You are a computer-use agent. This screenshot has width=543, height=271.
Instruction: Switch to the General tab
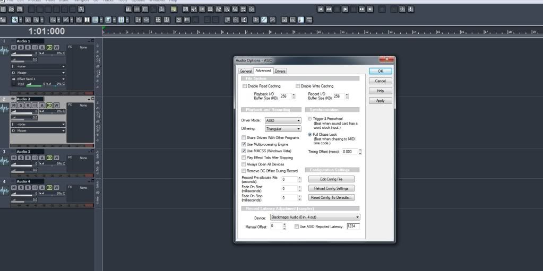[245, 71]
